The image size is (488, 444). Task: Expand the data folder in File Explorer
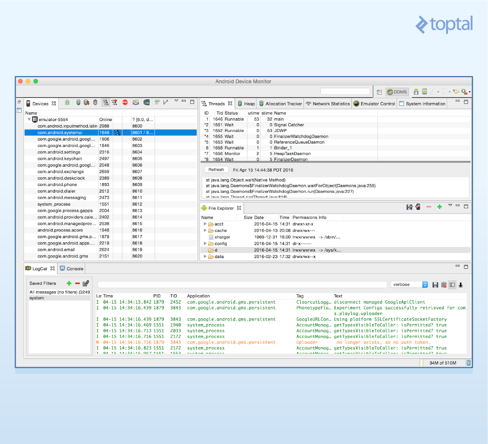click(205, 256)
